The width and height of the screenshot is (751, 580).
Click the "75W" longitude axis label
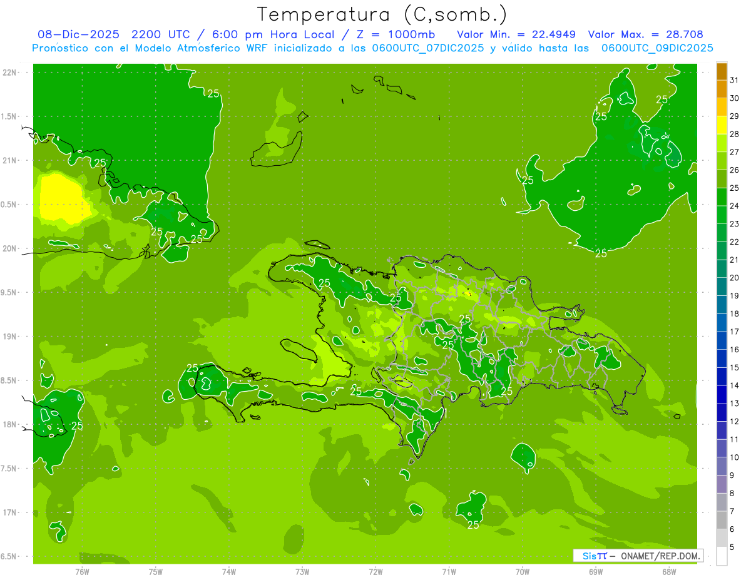tap(156, 572)
